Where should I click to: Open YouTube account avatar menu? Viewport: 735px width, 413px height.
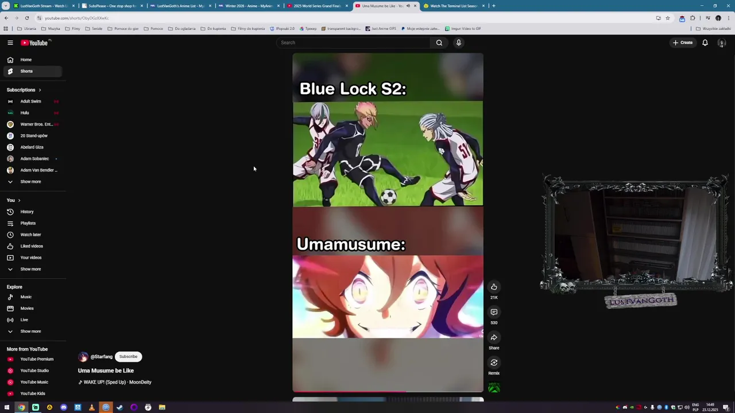pos(722,43)
